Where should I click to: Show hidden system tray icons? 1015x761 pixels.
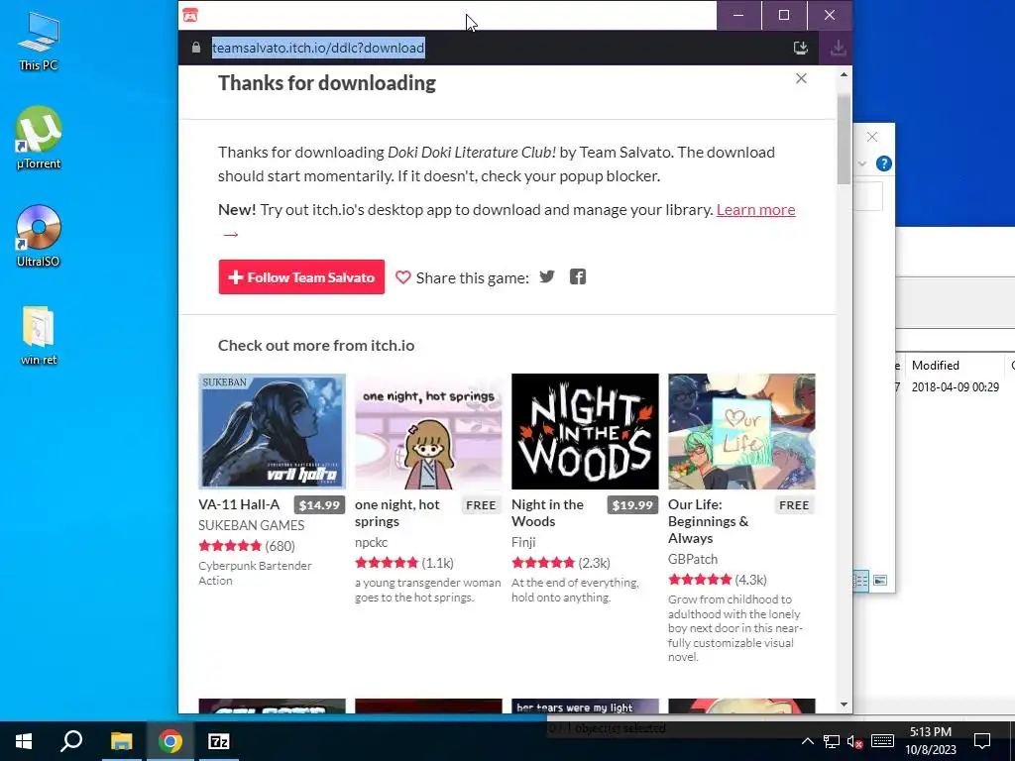tap(807, 741)
